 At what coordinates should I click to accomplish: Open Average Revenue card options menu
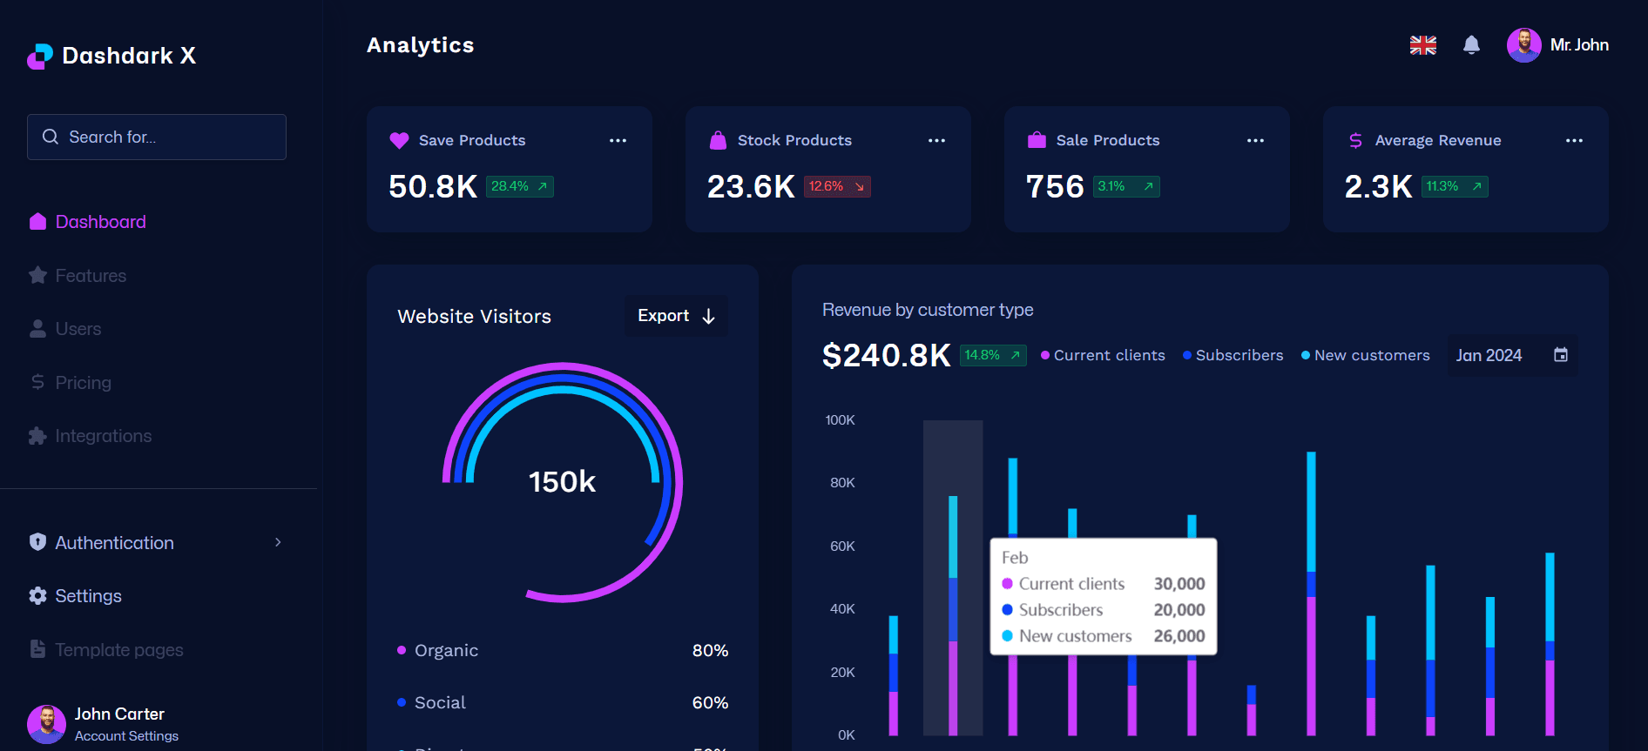tap(1574, 140)
